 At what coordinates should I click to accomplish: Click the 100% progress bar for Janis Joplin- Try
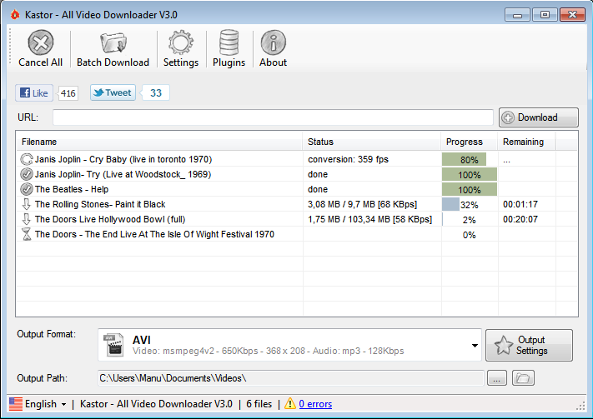[470, 175]
